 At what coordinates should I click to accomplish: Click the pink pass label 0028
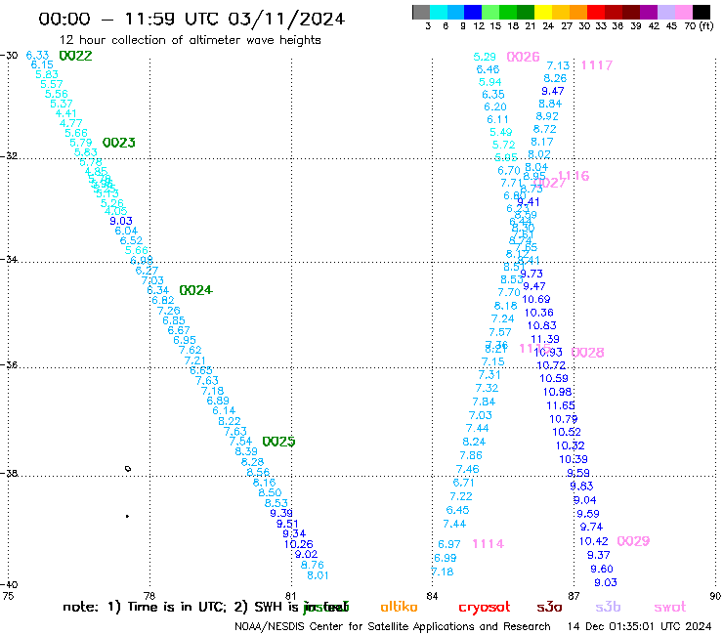point(587,353)
